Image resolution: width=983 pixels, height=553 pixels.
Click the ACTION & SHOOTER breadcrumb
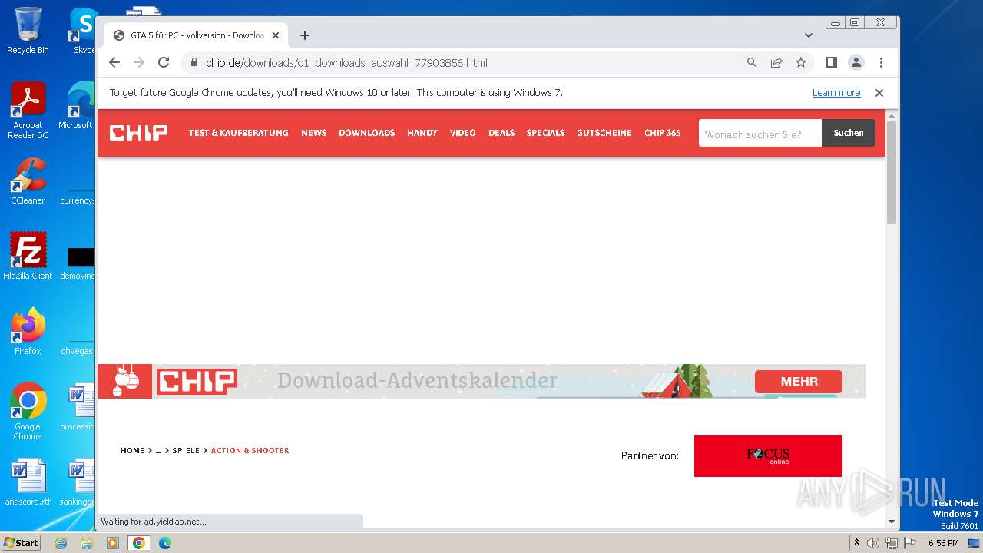pyautogui.click(x=250, y=451)
